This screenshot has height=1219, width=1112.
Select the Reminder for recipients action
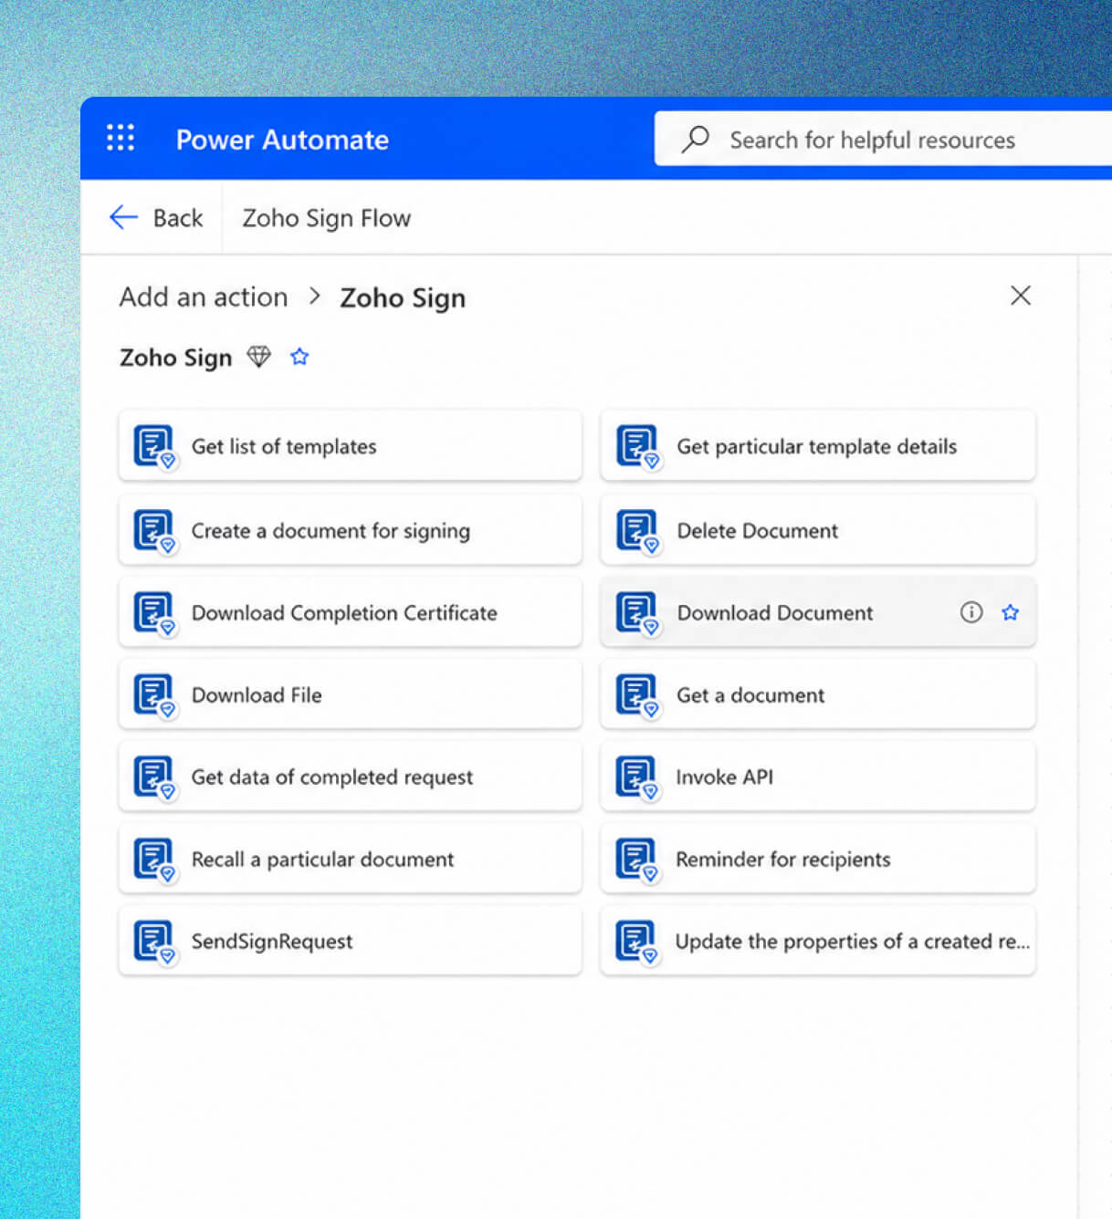click(818, 859)
